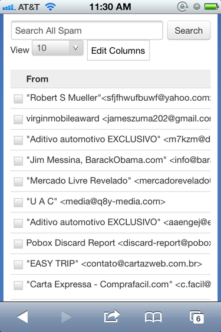
Task: Select the virginmobileaward message checkbox
Action: pyautogui.click(x=18, y=120)
